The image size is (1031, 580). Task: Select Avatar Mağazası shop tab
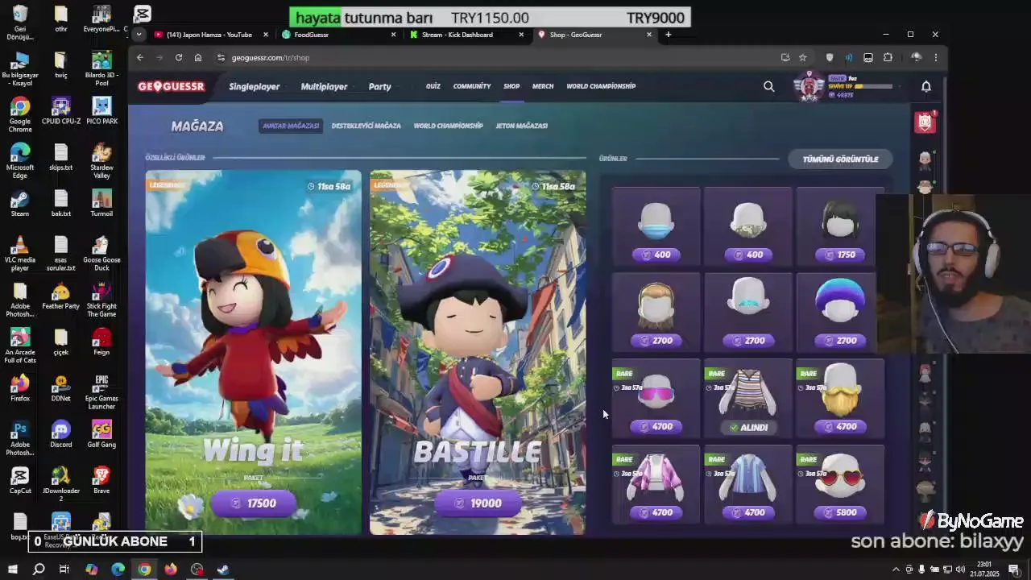[291, 126]
